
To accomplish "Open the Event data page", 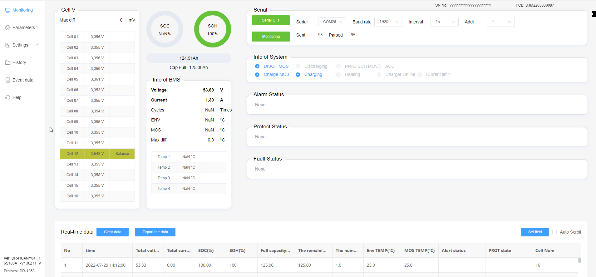I will coord(23,80).
